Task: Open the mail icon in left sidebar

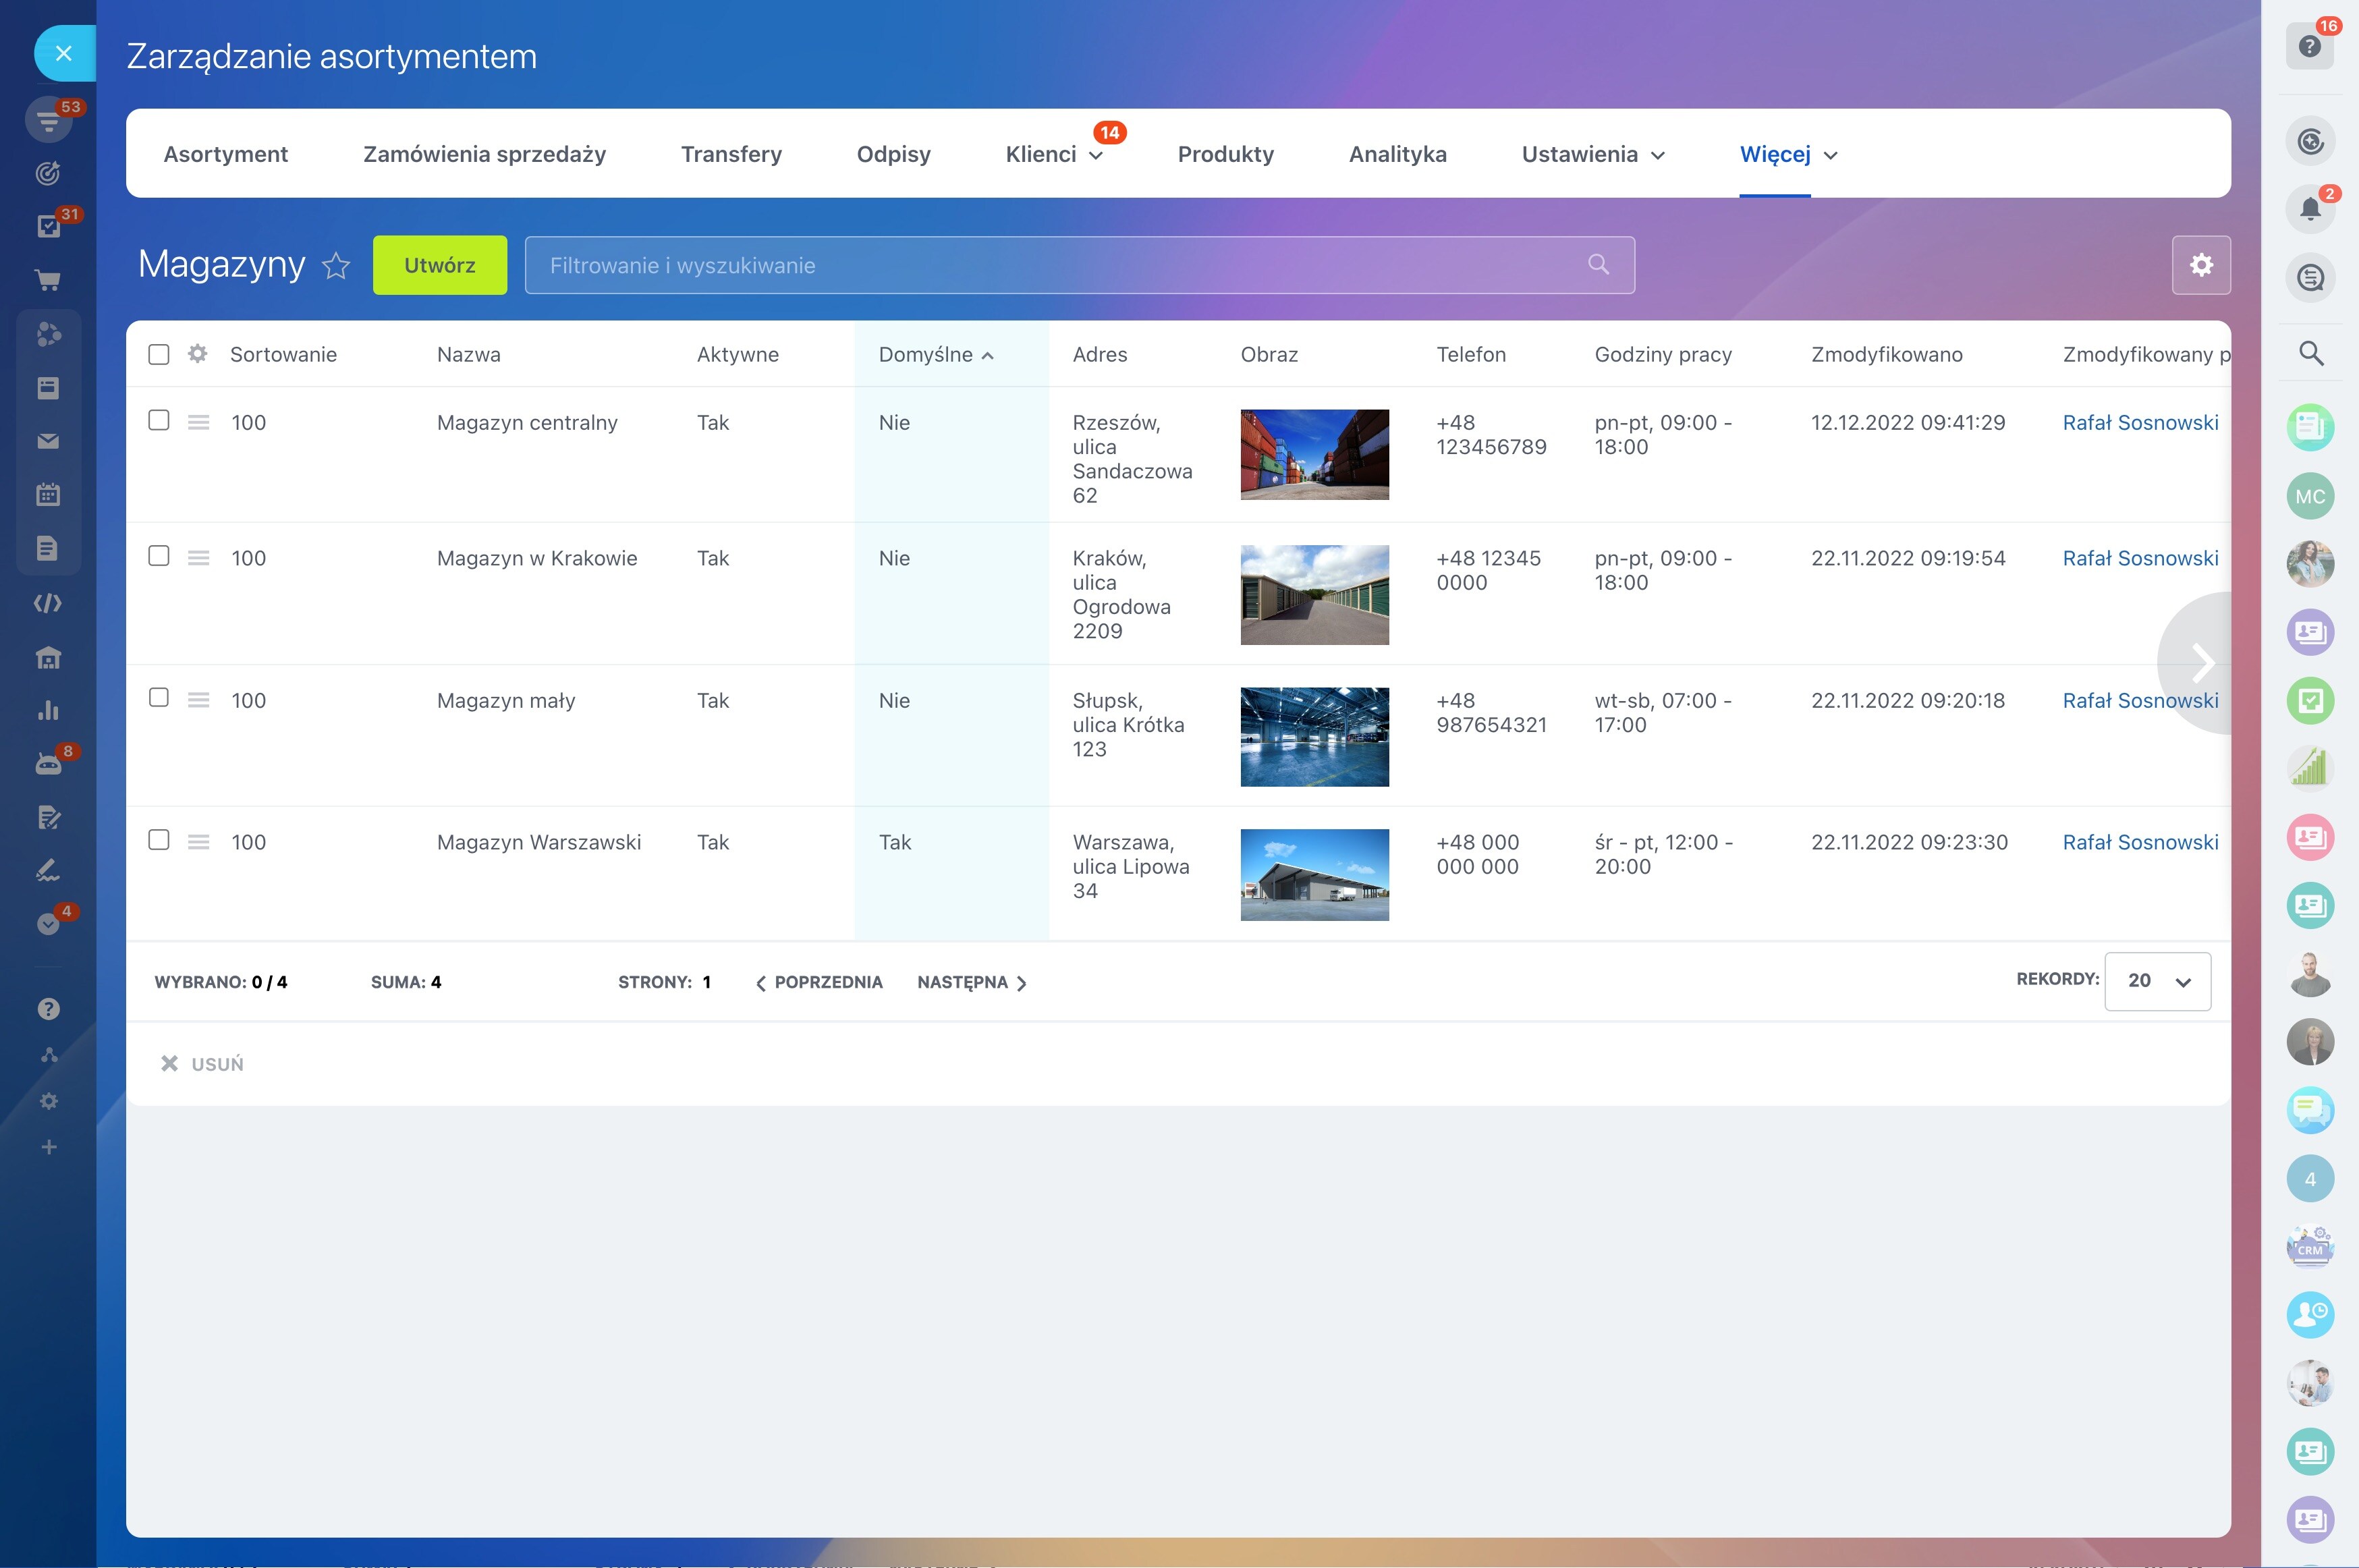Action: [48, 441]
